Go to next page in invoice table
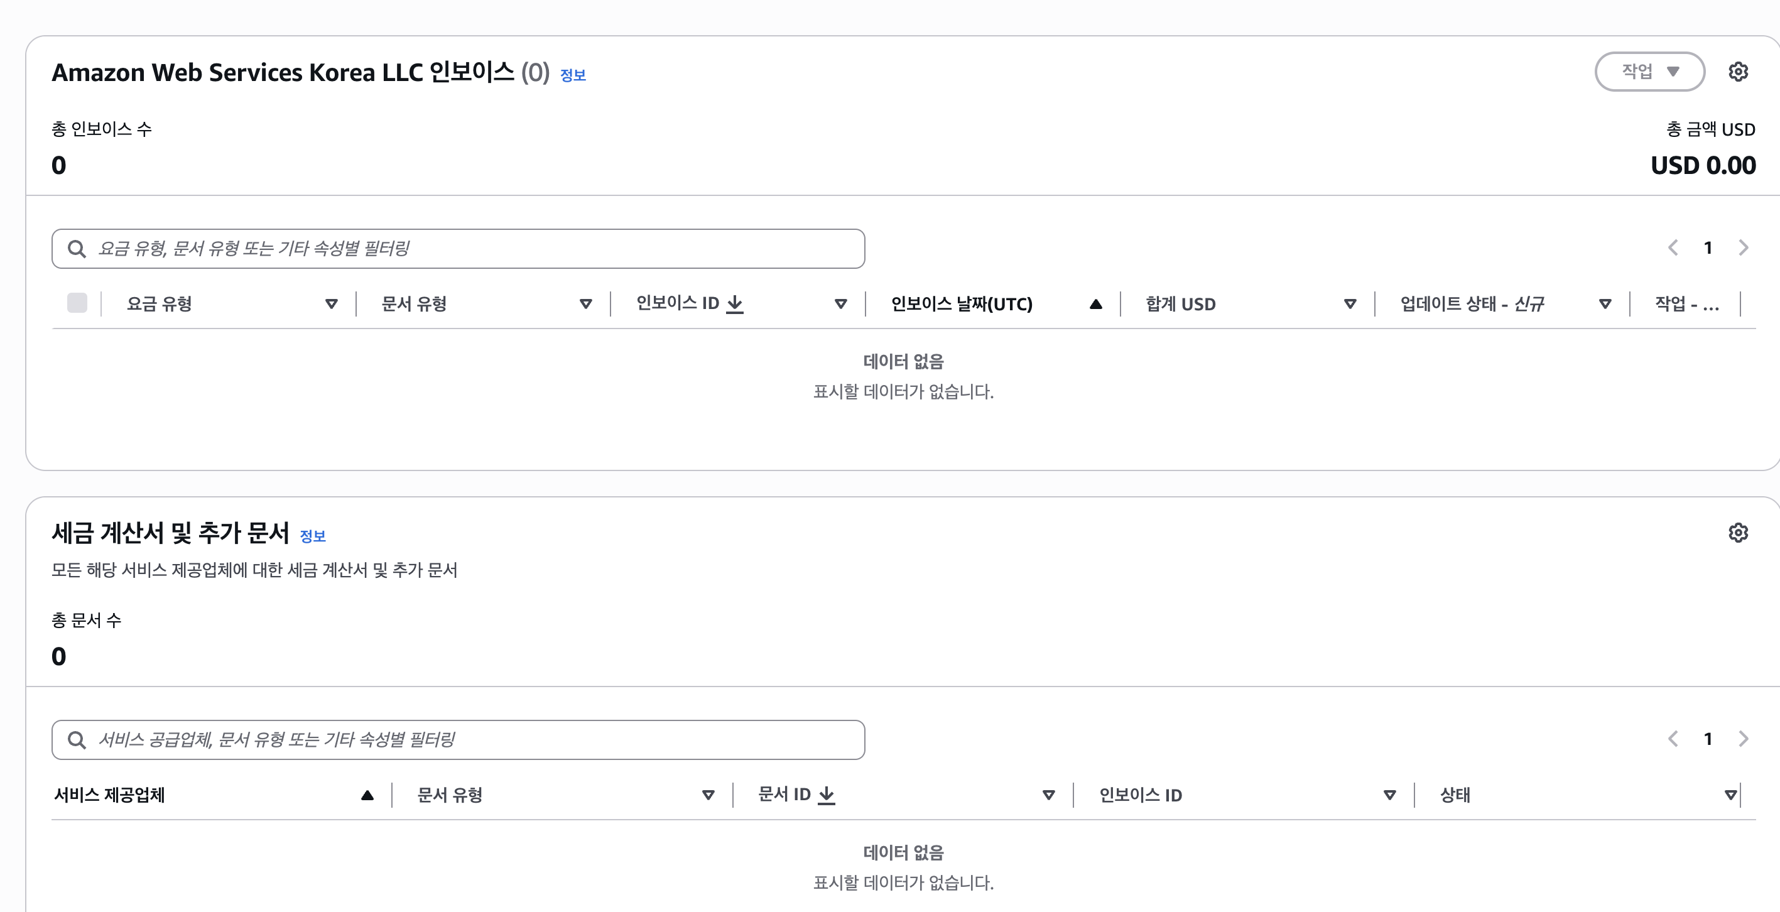The image size is (1780, 912). pos(1744,248)
